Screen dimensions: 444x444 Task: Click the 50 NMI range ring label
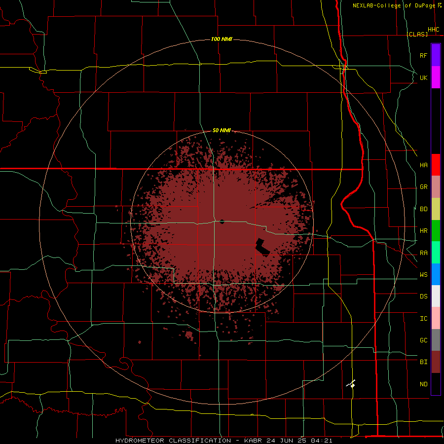pos(222,130)
